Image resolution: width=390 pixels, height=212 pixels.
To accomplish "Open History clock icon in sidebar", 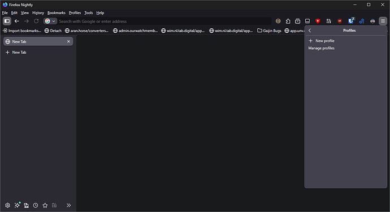I will (x=36, y=205).
